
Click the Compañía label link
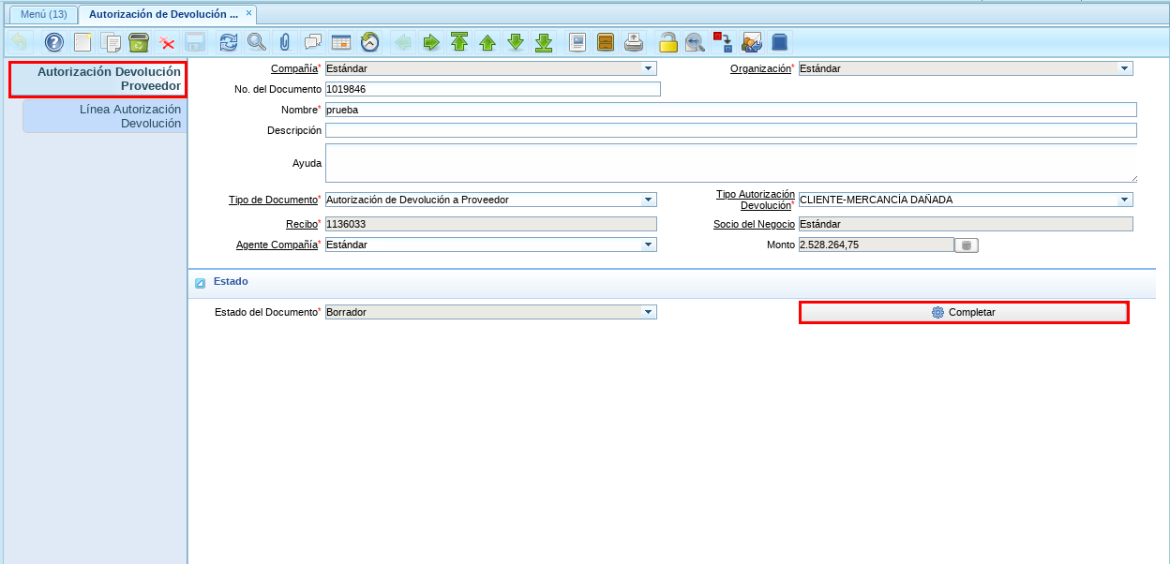pyautogui.click(x=294, y=68)
